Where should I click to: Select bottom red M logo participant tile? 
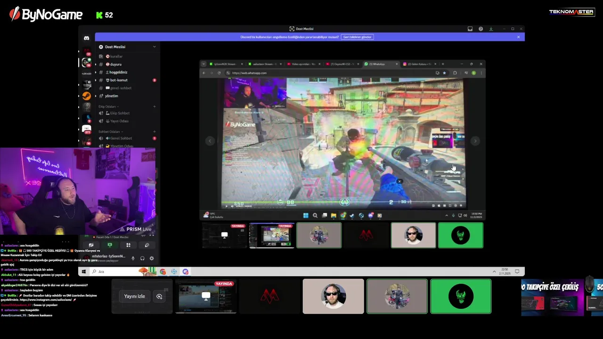[x=269, y=297]
